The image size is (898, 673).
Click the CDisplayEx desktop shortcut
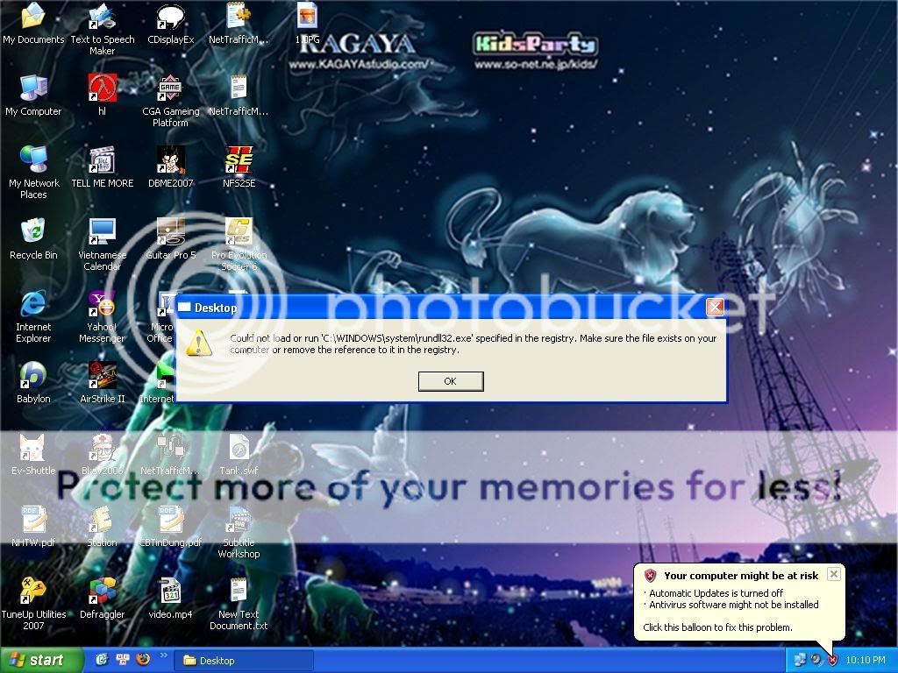pyautogui.click(x=171, y=23)
